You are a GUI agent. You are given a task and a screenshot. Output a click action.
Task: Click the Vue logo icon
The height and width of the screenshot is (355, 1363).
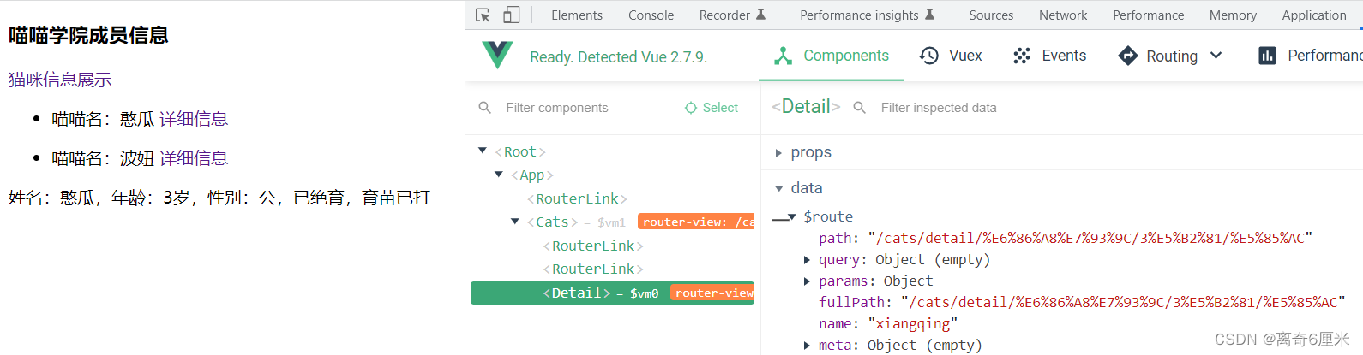pos(497,56)
